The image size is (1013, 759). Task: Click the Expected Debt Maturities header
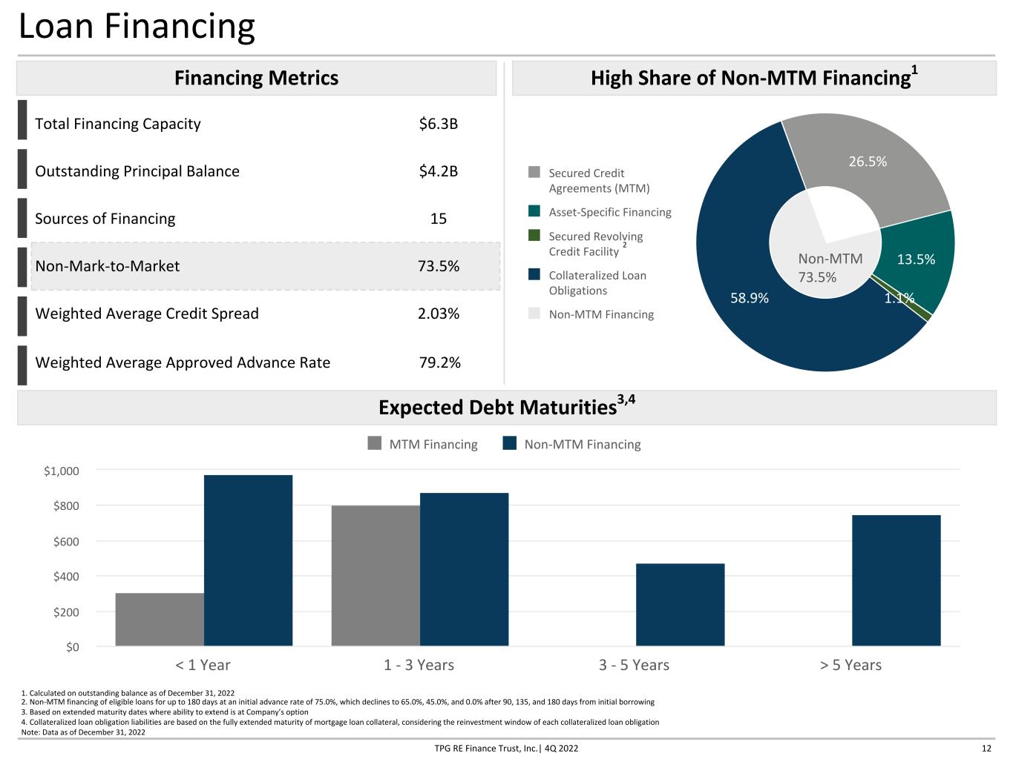(x=507, y=407)
